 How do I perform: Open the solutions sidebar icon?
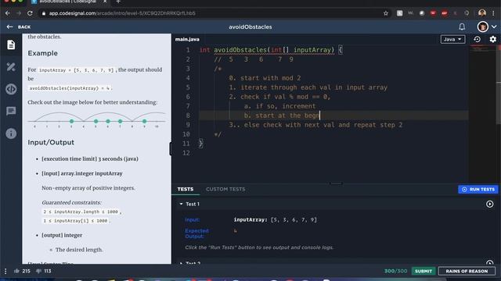point(11,67)
